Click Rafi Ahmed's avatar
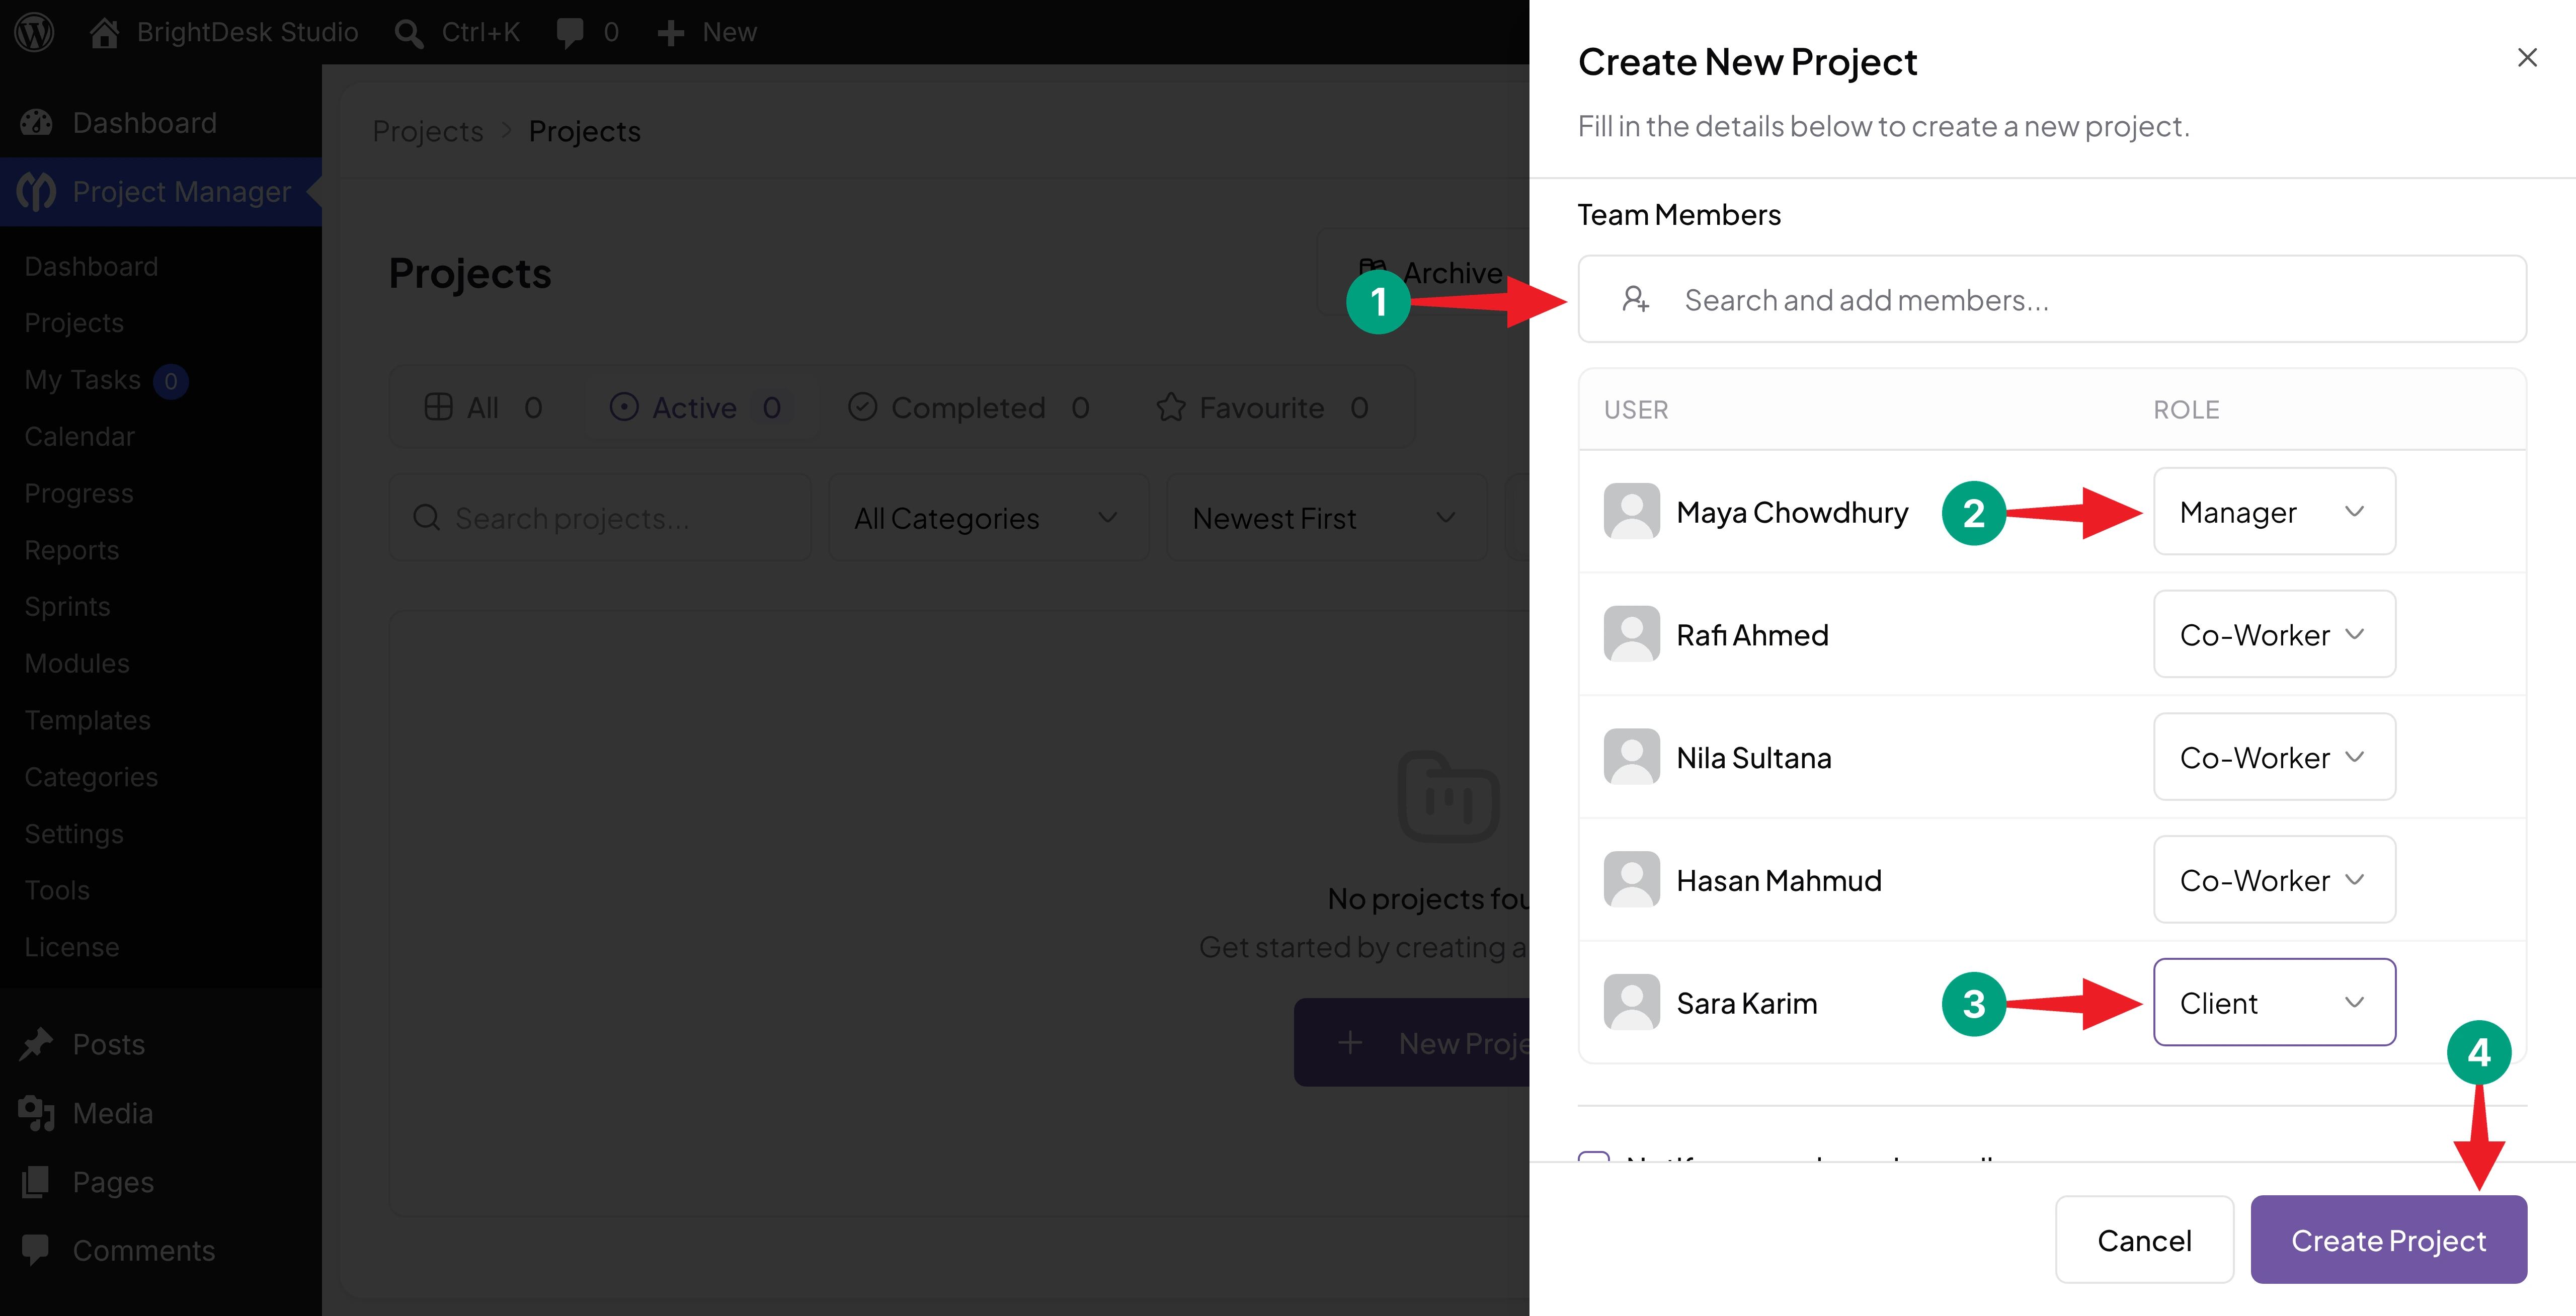2576x1316 pixels. click(x=1631, y=634)
